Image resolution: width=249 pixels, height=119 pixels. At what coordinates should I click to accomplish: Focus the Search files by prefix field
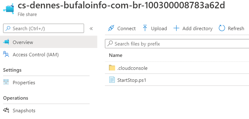177,44
